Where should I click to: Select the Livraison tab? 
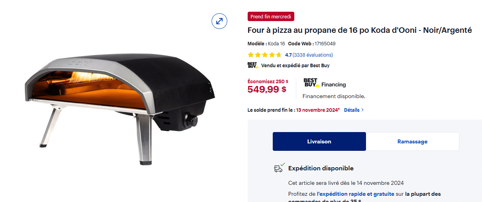point(319,141)
